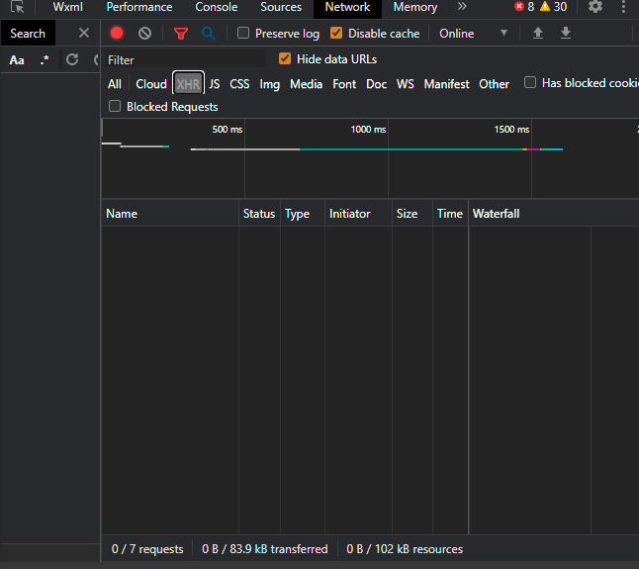Image resolution: width=639 pixels, height=569 pixels.
Task: Toggle match case Aa option
Action: (x=17, y=60)
